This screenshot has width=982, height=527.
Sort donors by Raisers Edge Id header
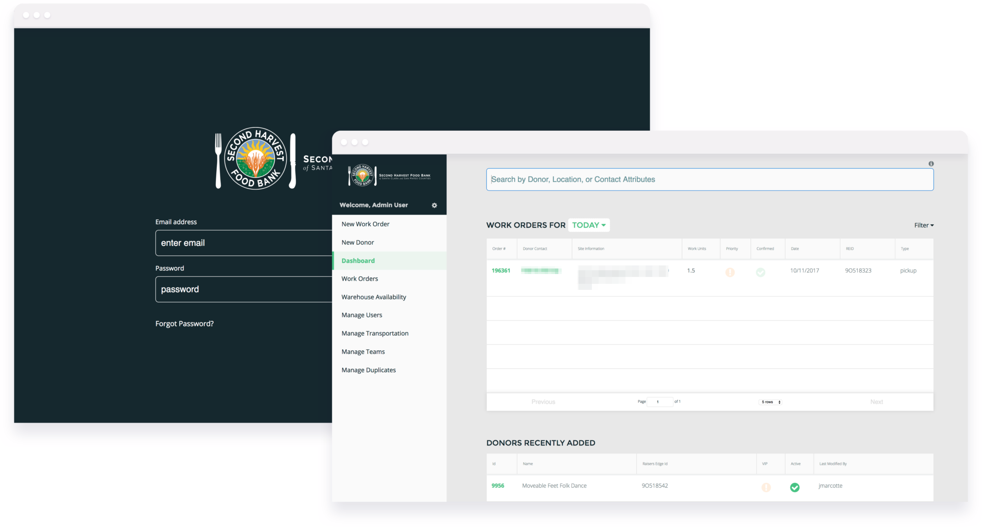[696, 464]
